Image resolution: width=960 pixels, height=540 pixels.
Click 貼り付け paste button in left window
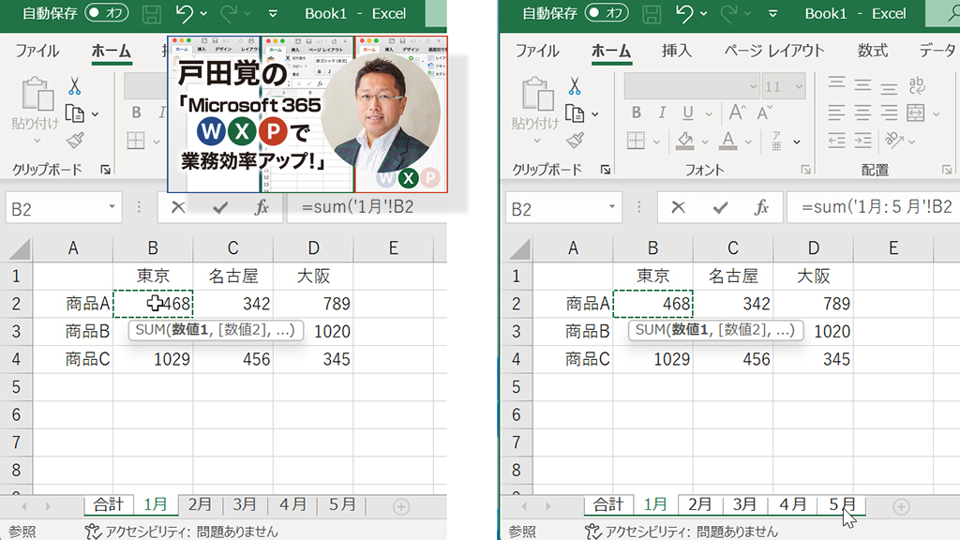(36, 111)
